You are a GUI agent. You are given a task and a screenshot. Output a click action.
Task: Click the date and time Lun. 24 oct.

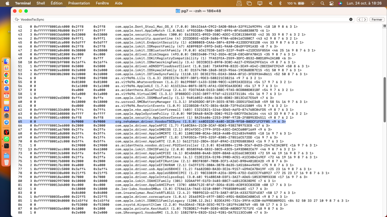pos(364,3)
